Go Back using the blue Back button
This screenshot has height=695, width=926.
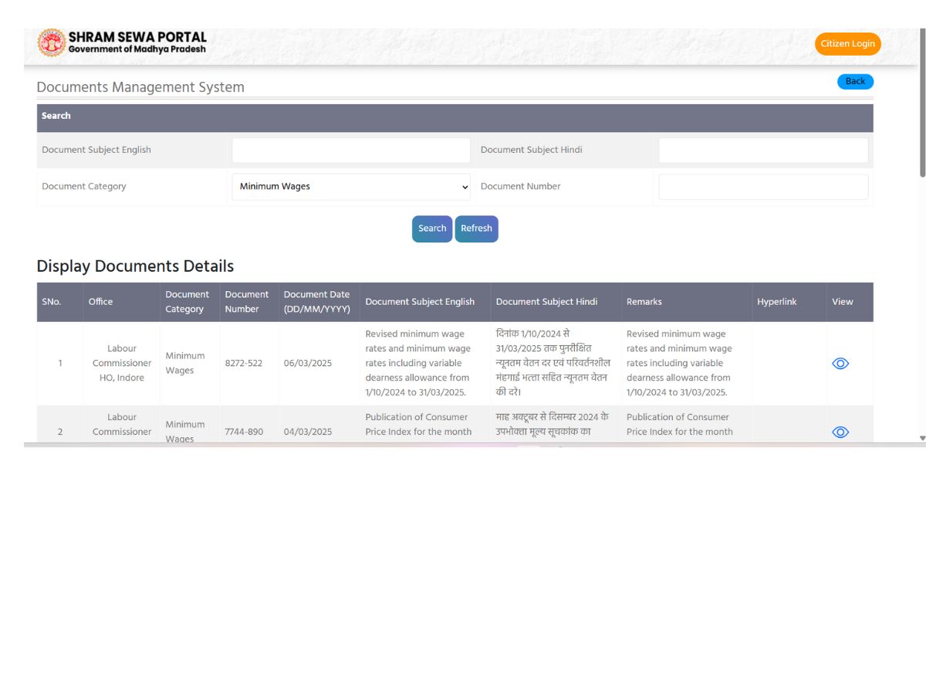pos(854,81)
